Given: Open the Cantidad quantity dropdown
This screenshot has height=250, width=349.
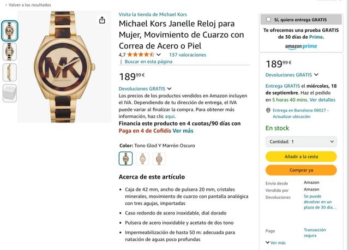Looking at the screenshot, I should 301,141.
